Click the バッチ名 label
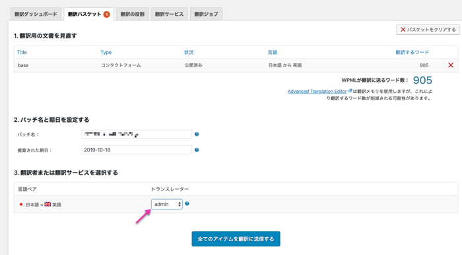Viewport: 462px width, 255px height. pos(28,134)
